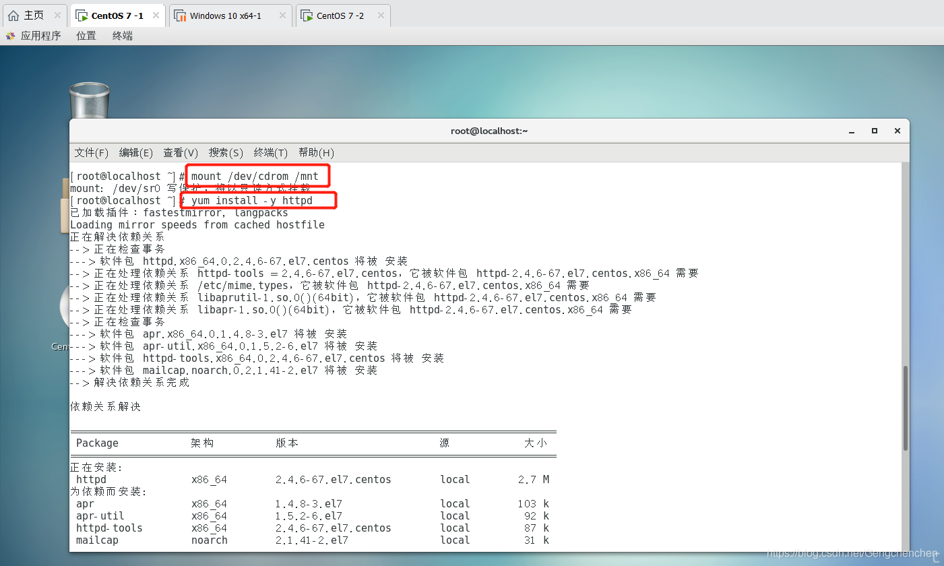Select the CentOS 7 -1 VM tab
Screen dimensions: 944x566
click(x=117, y=15)
